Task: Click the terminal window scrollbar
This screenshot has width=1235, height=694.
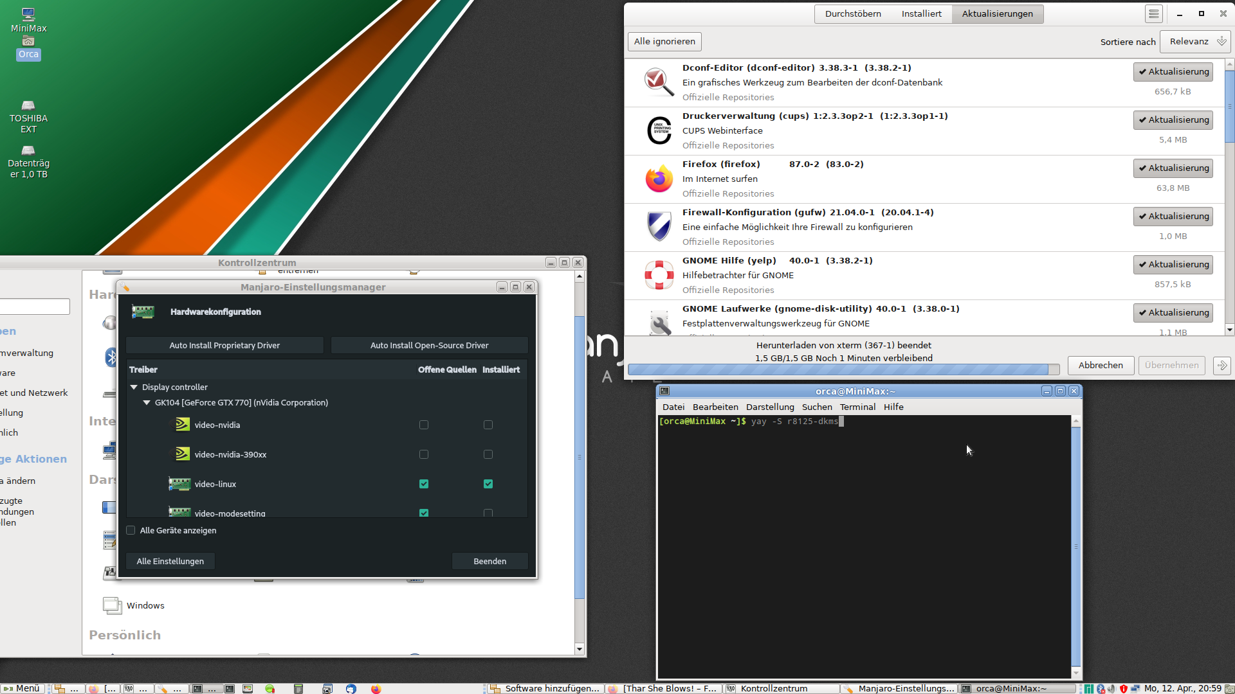Action: 1076,547
